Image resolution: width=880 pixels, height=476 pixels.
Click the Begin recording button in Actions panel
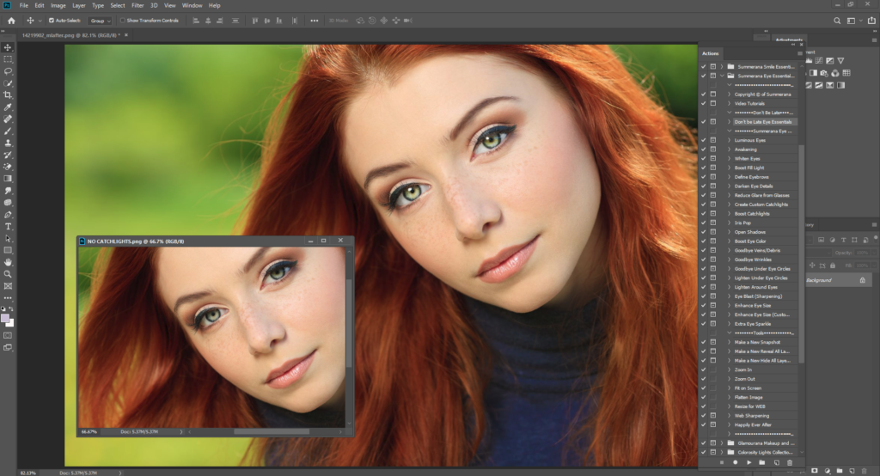[x=735, y=462]
